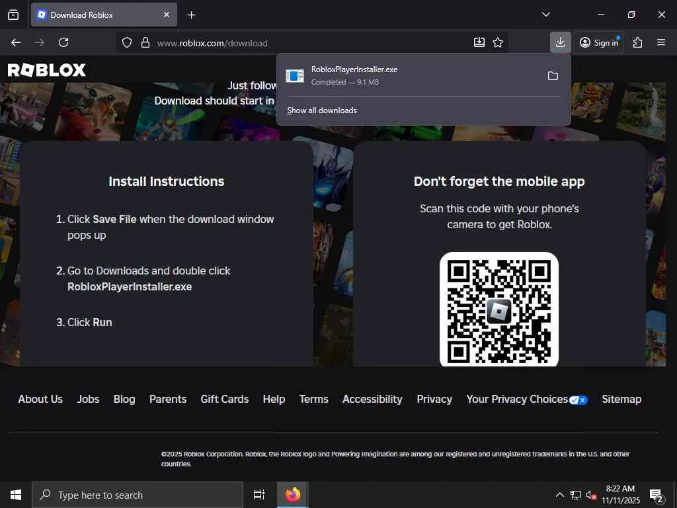Open clock showing 8:22 AM
The height and width of the screenshot is (508, 677).
(620, 495)
